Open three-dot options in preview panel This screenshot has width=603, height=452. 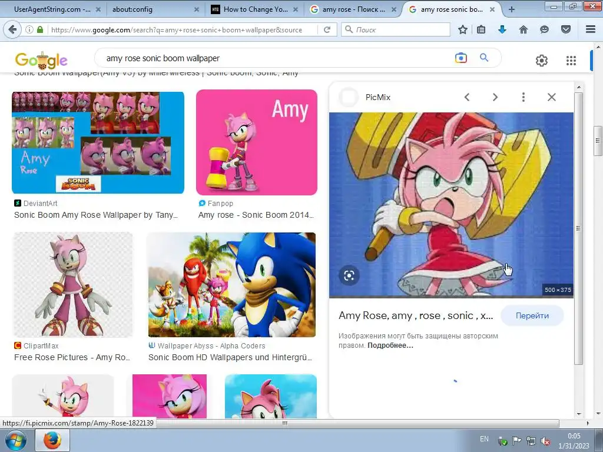524,97
